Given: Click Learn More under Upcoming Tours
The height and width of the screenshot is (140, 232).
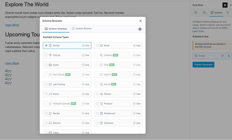Looking at the screenshot, I should click(x=12, y=63).
